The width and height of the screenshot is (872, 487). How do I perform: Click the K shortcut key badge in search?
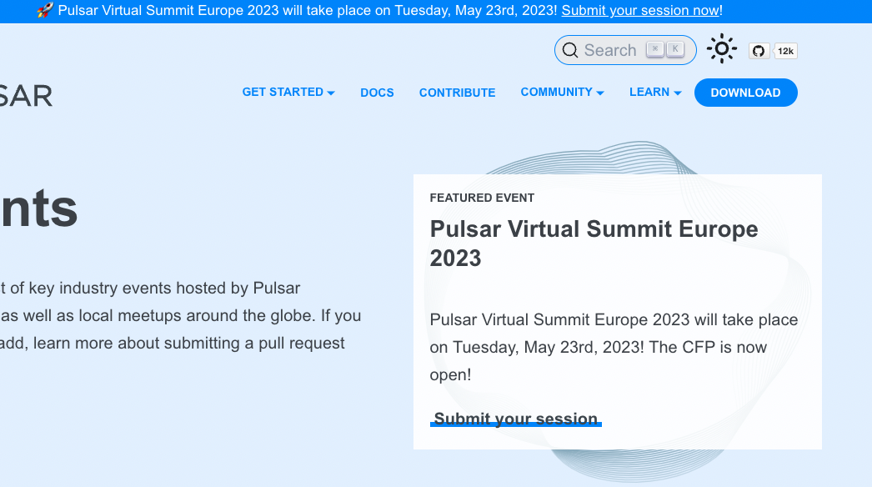click(x=675, y=49)
